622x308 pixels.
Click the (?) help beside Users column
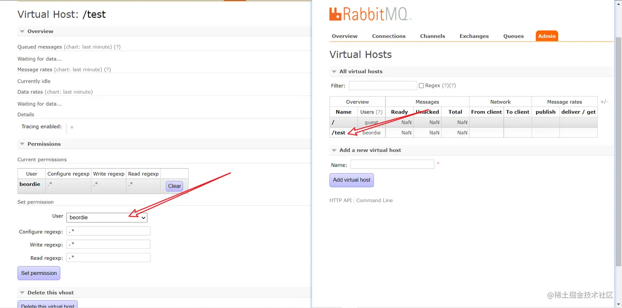point(379,112)
